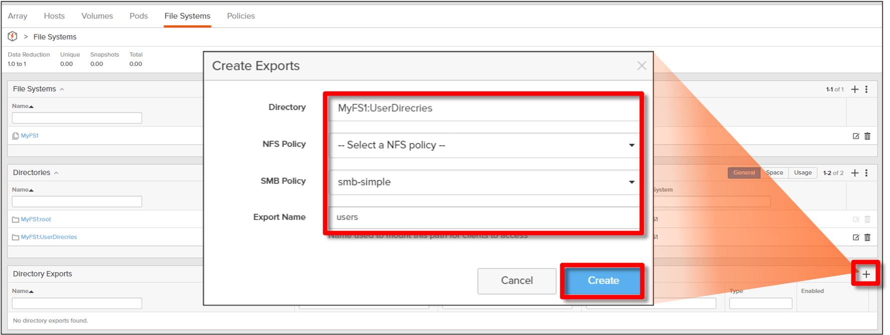Click the plus icon in File Systems panel
The height and width of the screenshot is (335, 890).
pos(854,89)
